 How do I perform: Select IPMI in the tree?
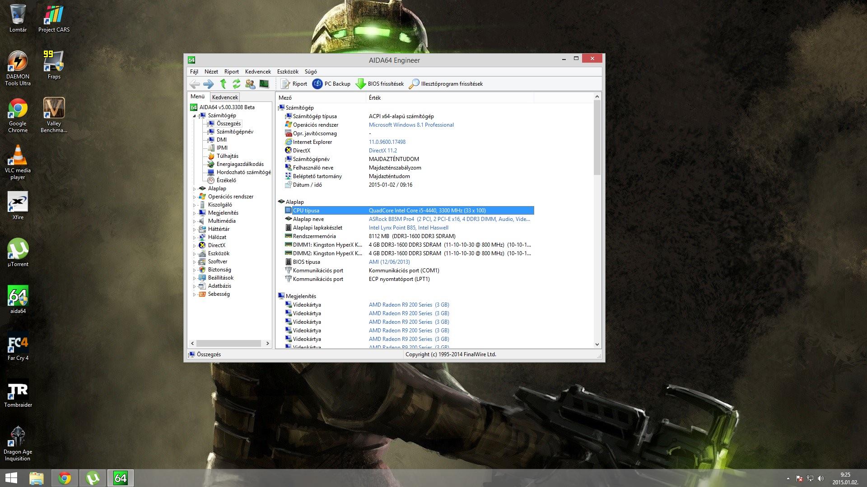point(222,148)
